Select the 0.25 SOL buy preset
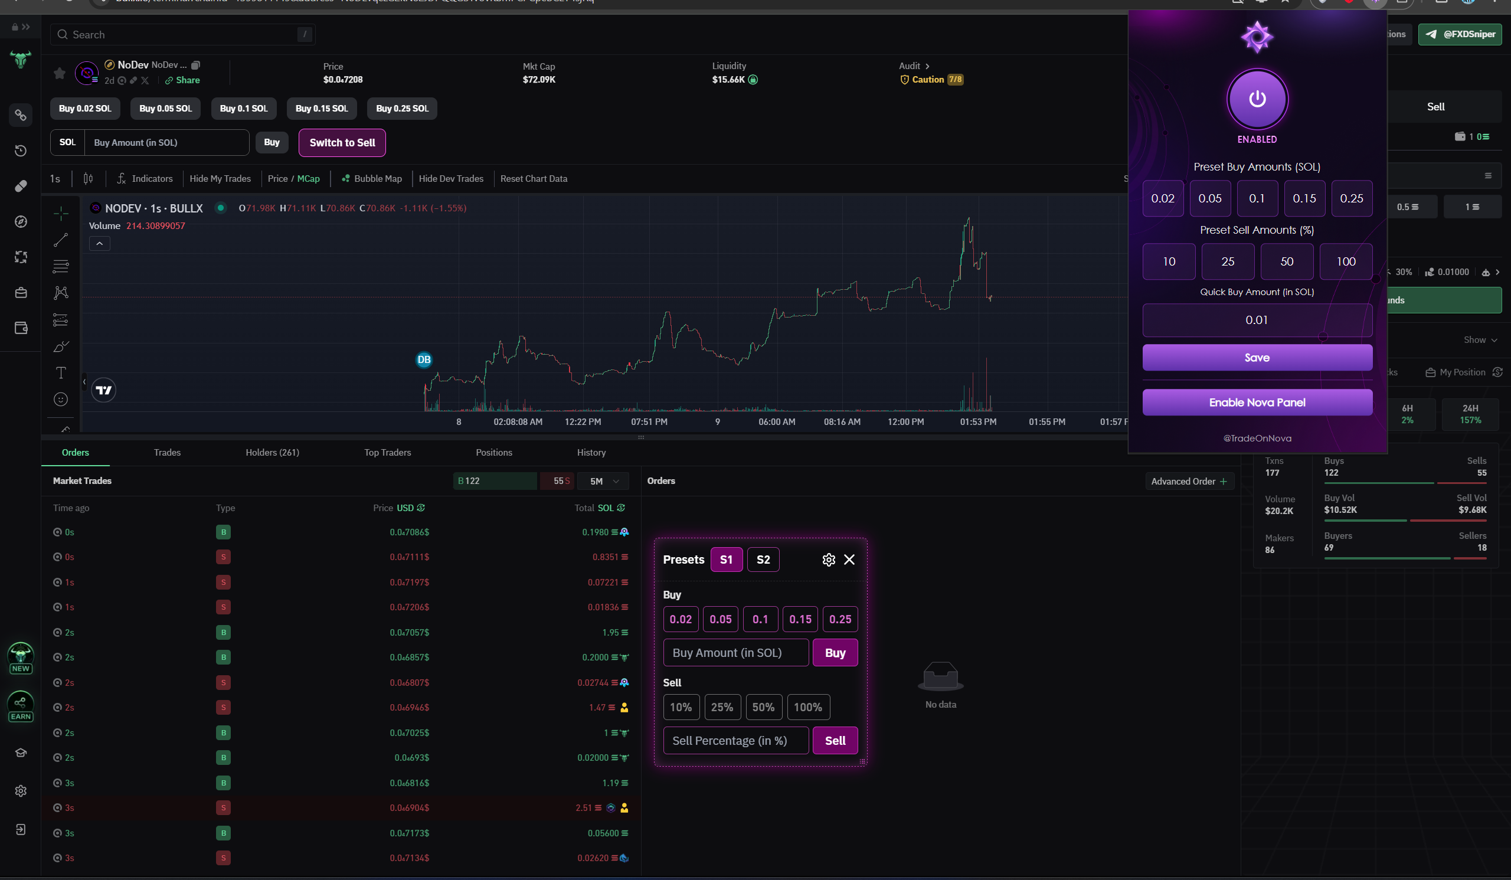 pos(841,619)
